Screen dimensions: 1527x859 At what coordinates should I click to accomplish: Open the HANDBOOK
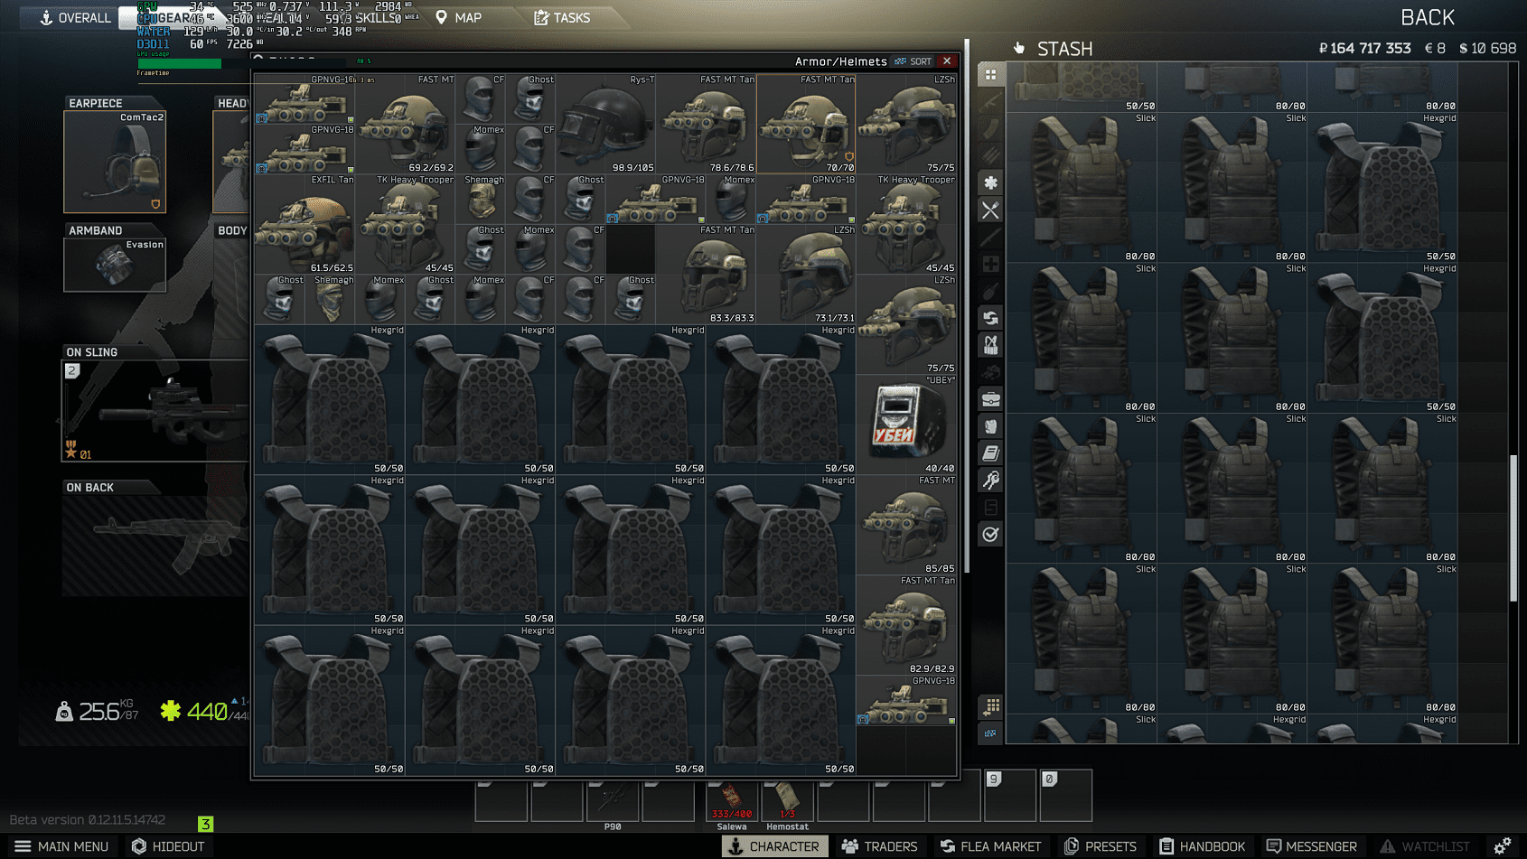point(1203,846)
